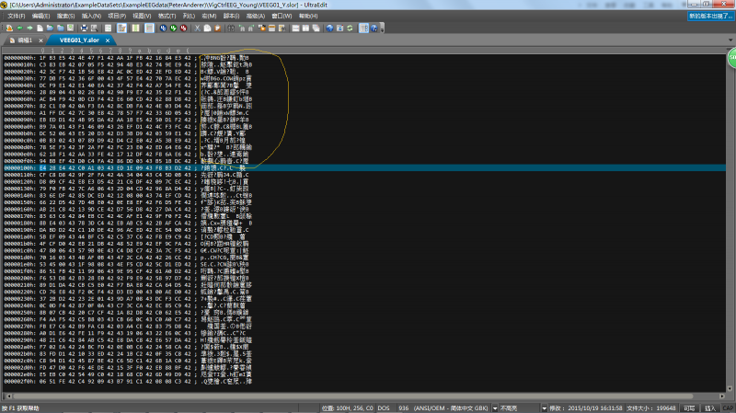Click the 文件大小: 199648 status entry
This screenshot has height=413, width=736.
click(651, 408)
